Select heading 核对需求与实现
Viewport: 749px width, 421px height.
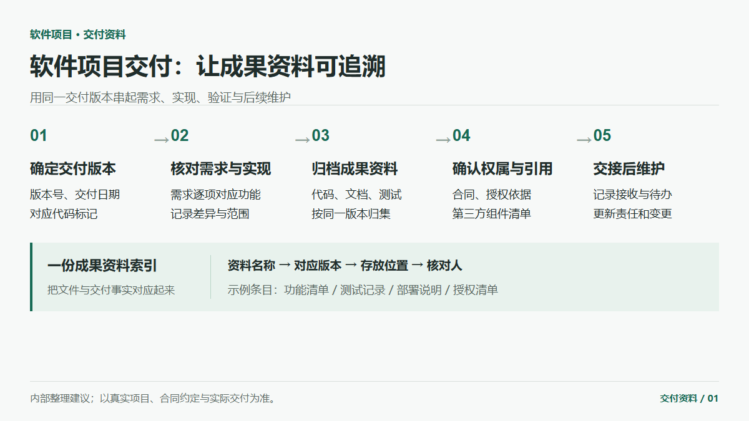[x=221, y=168]
